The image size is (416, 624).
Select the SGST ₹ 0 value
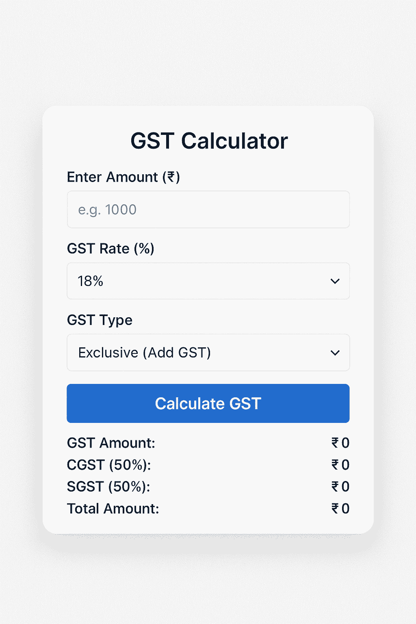[x=340, y=487]
